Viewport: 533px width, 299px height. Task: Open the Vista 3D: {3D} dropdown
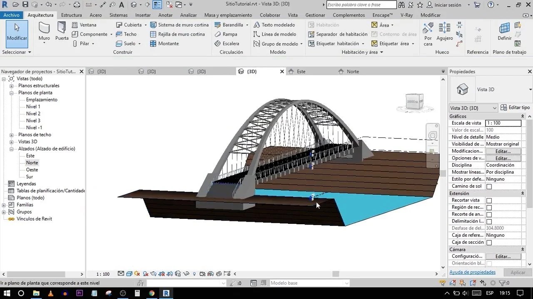473,108
